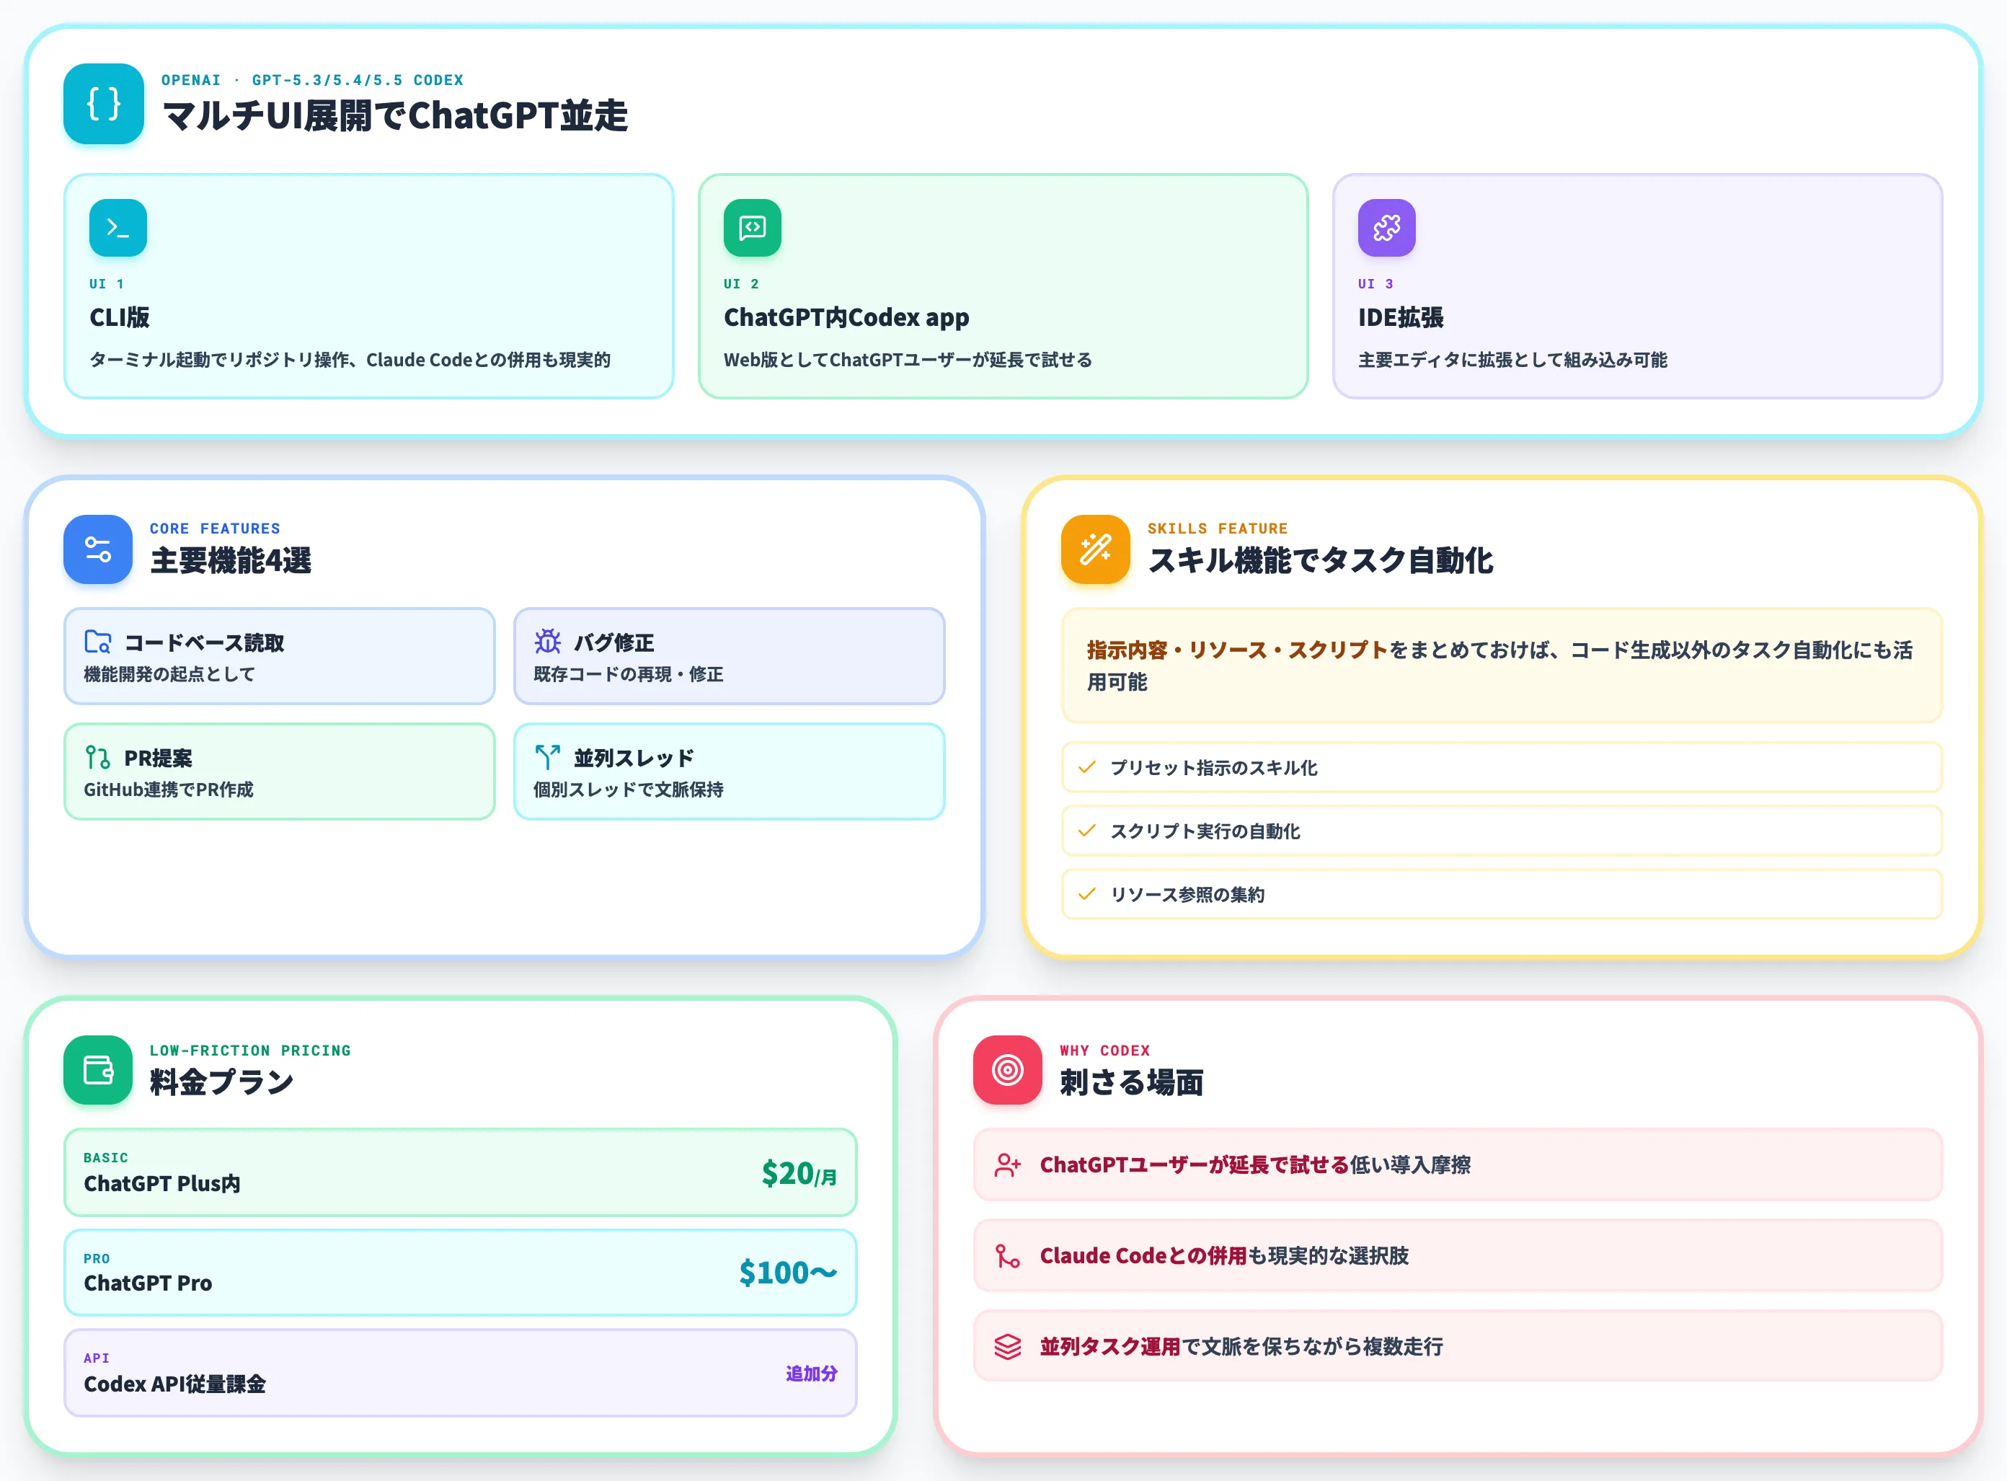
Task: Click the orange magic wand skills icon
Action: coord(1095,549)
